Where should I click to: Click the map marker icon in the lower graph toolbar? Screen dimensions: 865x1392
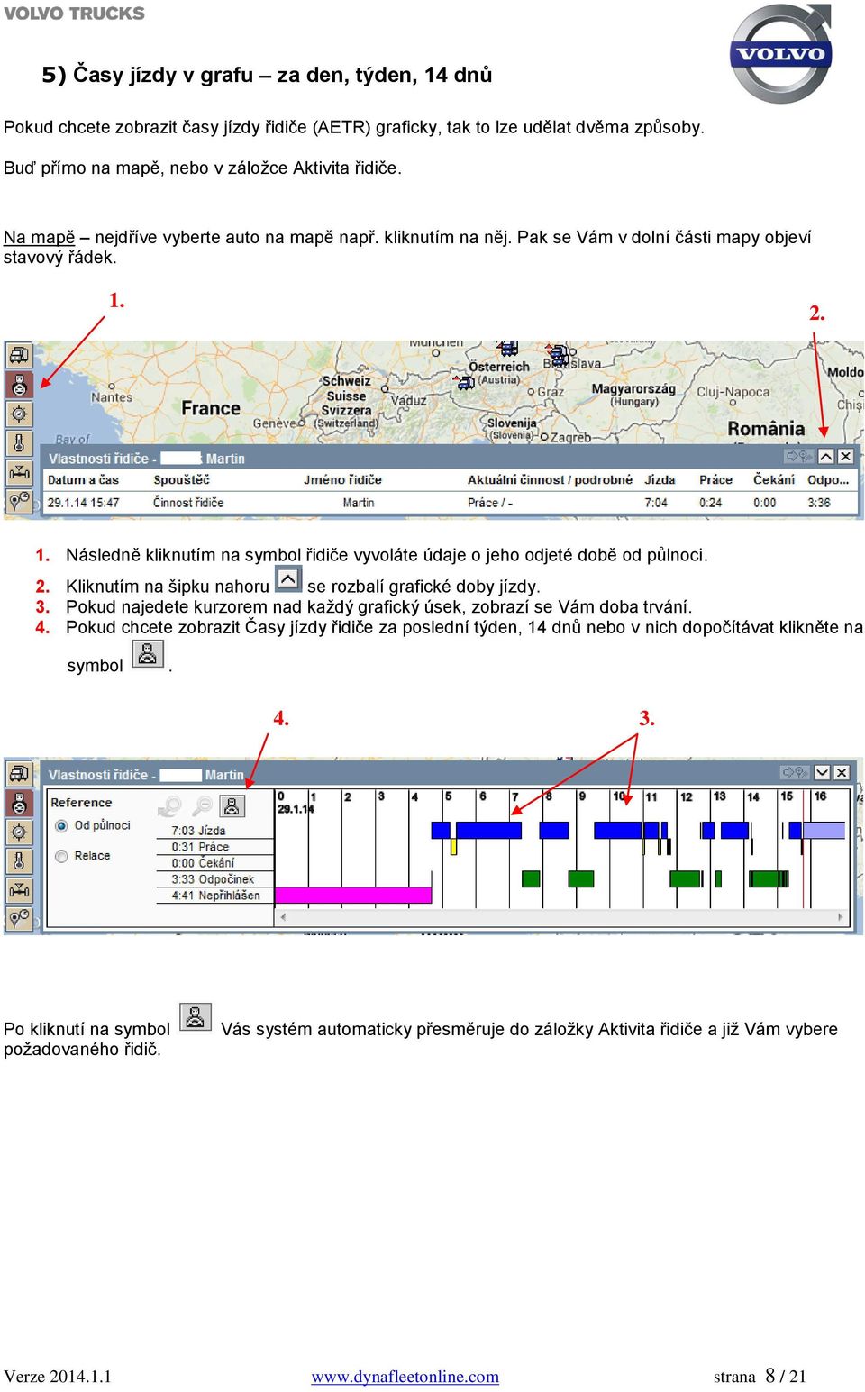coord(19,919)
